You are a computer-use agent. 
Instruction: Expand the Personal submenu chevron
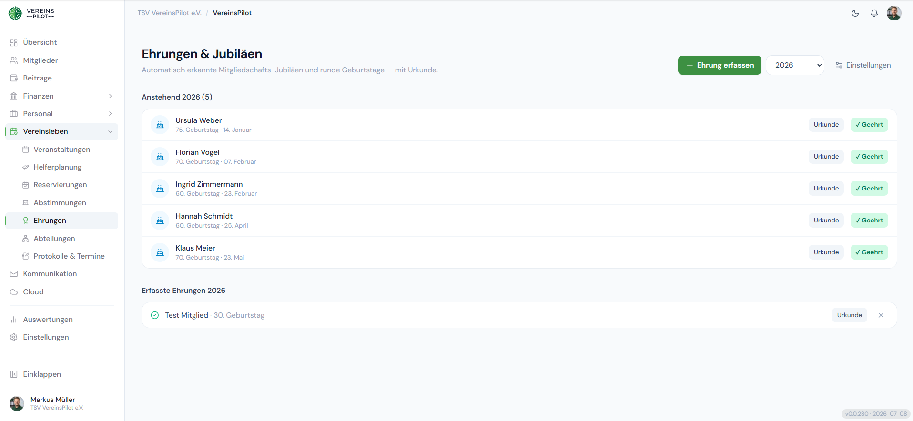pos(111,114)
